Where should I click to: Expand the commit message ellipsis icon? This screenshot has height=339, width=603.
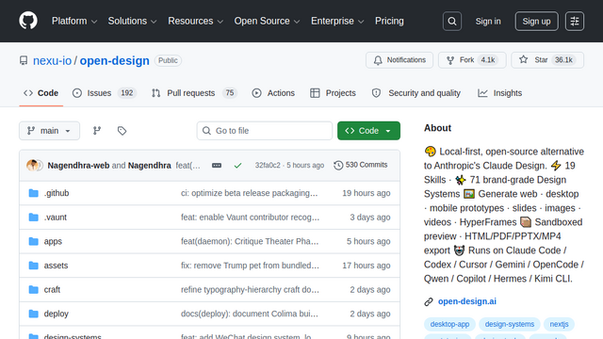(x=217, y=166)
